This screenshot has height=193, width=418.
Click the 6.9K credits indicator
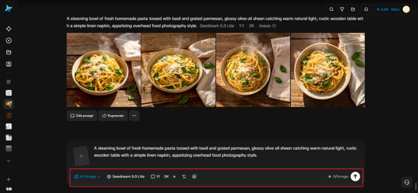click(383, 9)
